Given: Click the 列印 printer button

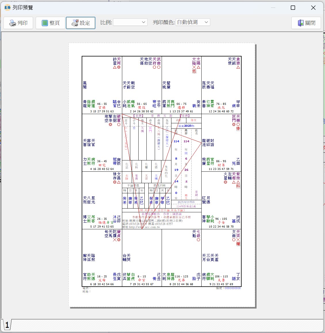Looking at the screenshot, I should 18,23.
